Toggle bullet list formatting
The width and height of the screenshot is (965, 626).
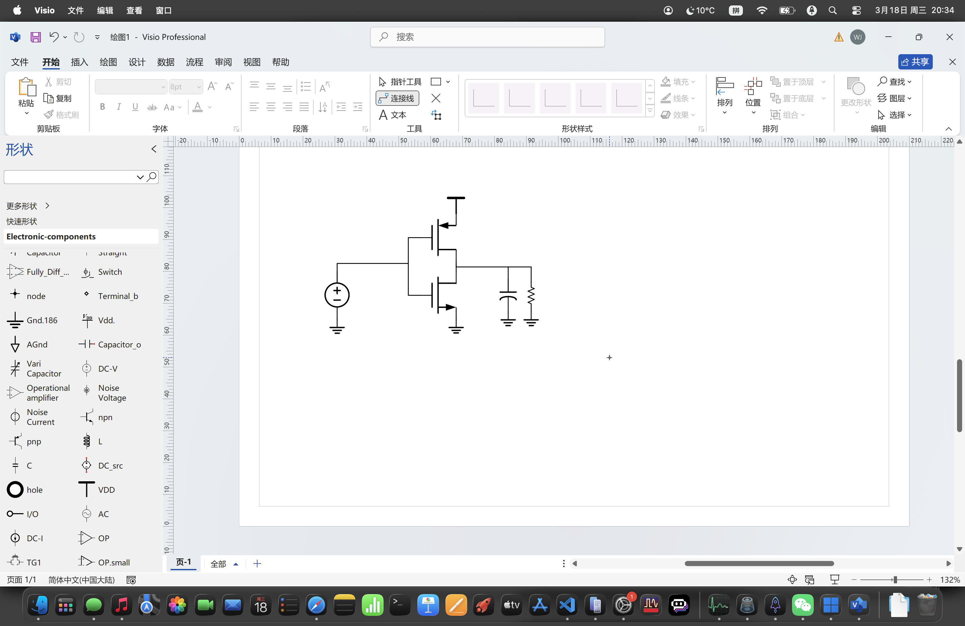coord(306,86)
